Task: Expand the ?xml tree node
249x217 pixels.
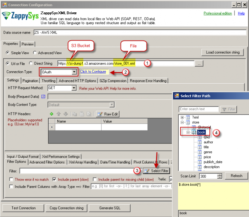Action: 182,117
